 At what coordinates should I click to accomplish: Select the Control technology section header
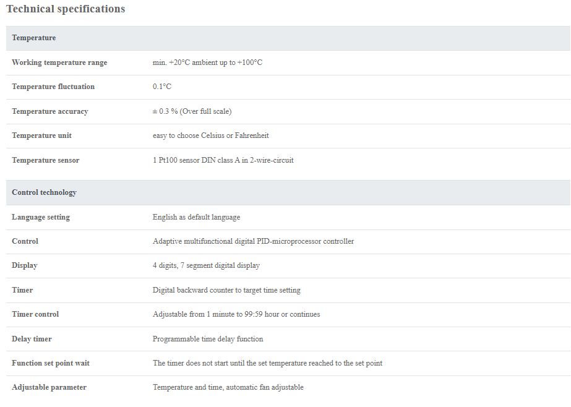[288, 192]
